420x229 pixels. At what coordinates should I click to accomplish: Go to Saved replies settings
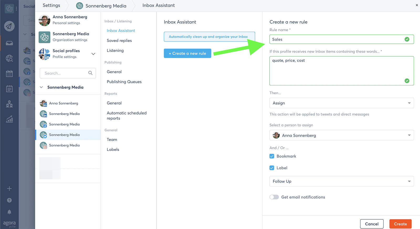[x=119, y=41]
